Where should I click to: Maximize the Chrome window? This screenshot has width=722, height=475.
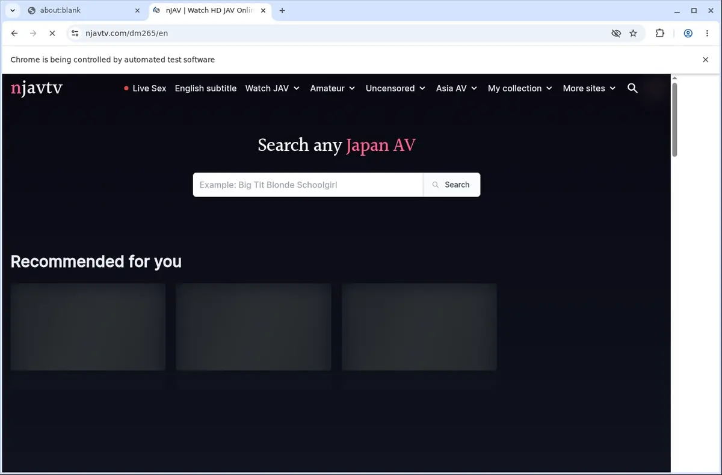[694, 10]
